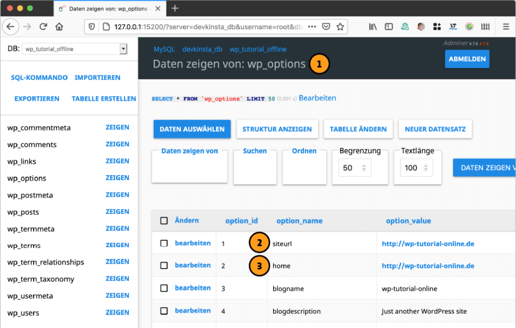Click the Daten zeigen submit button

484,168
